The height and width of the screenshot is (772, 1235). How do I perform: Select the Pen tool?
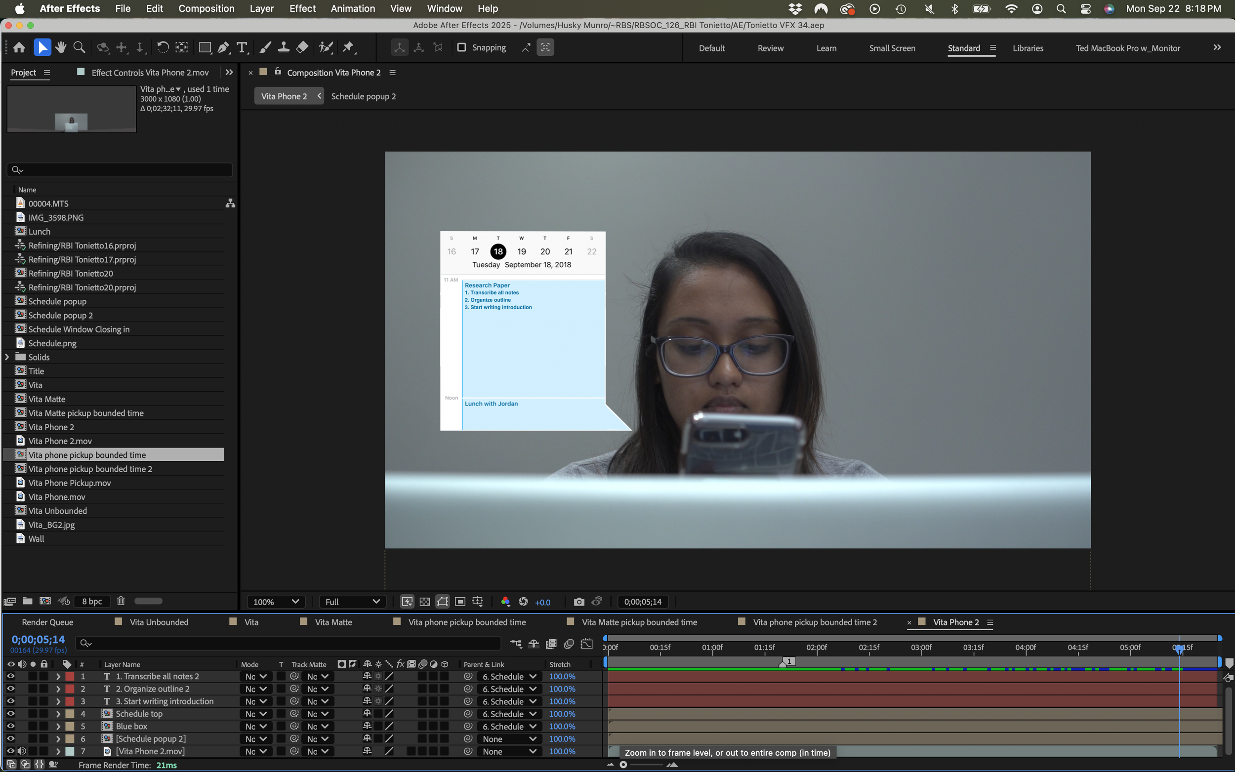tap(224, 47)
